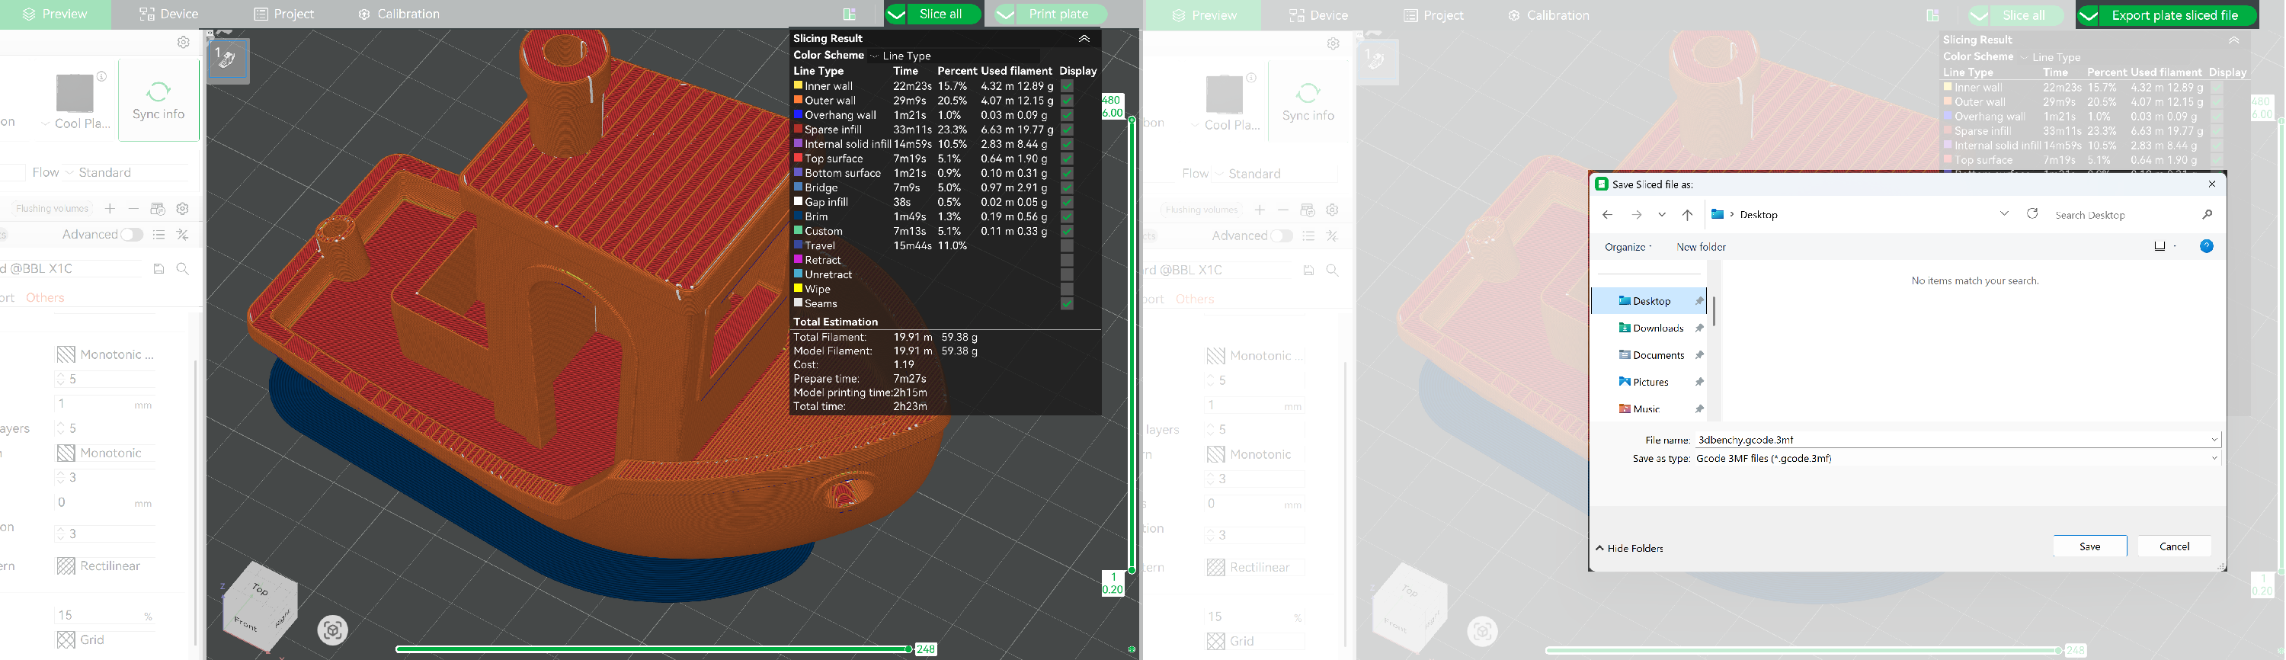Click Sync info in the undimmed window
The width and height of the screenshot is (2286, 660).
coord(158,101)
